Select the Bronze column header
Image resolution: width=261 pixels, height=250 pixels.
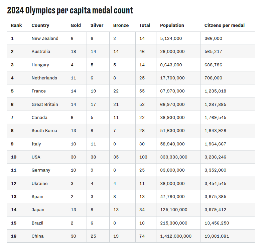(x=121, y=25)
